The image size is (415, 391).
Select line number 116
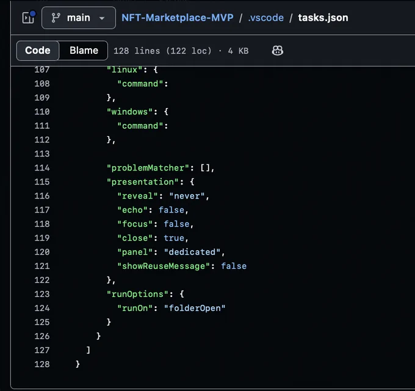point(42,196)
